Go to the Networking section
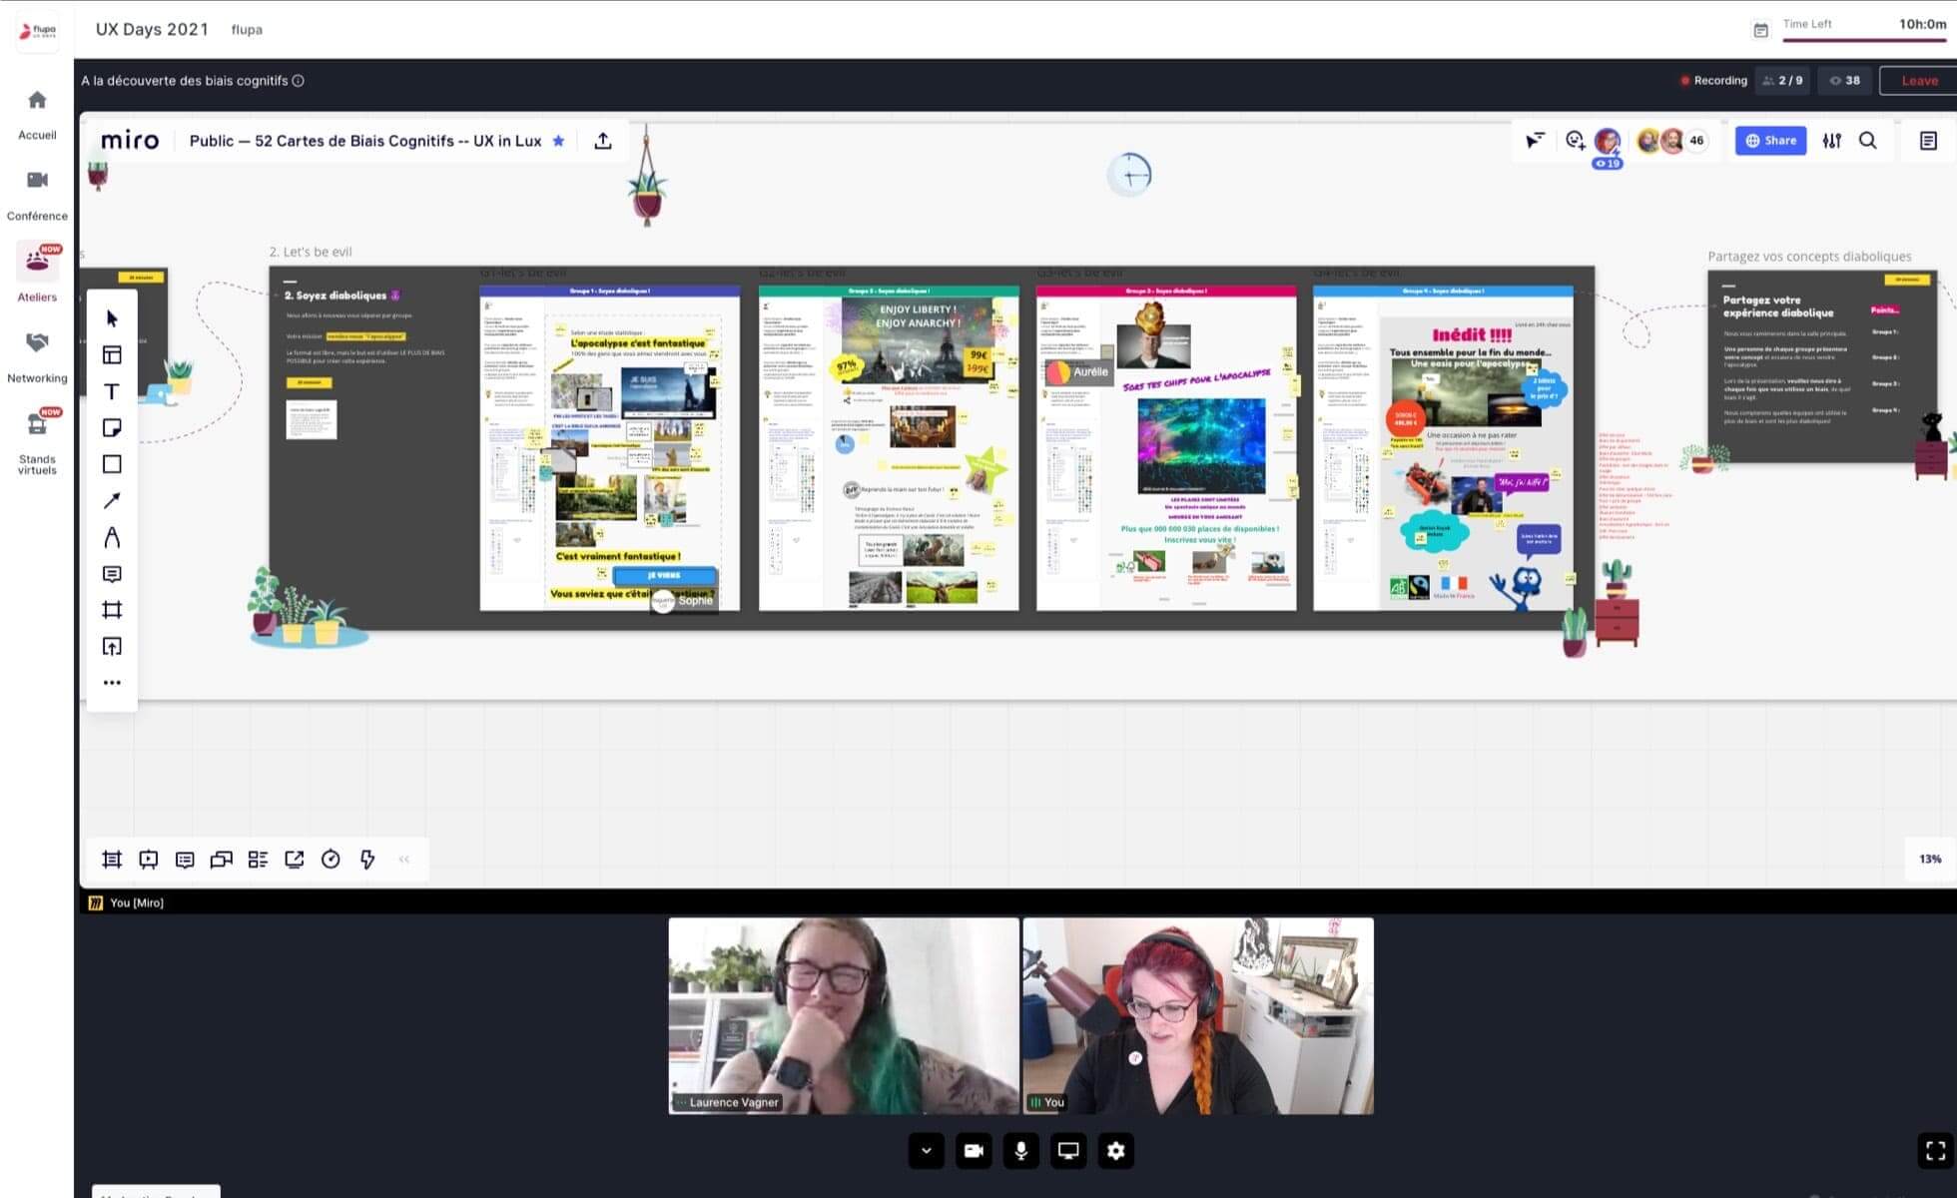This screenshot has height=1198, width=1957. pyautogui.click(x=37, y=354)
